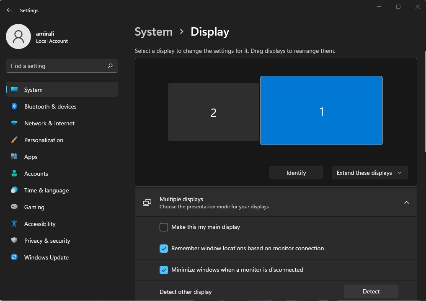Open Network & internet settings
The width and height of the screenshot is (426, 301).
(62, 123)
